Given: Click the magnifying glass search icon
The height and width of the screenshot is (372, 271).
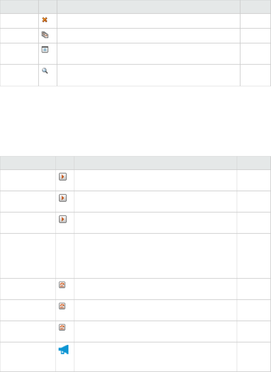Looking at the screenshot, I should click(x=45, y=71).
